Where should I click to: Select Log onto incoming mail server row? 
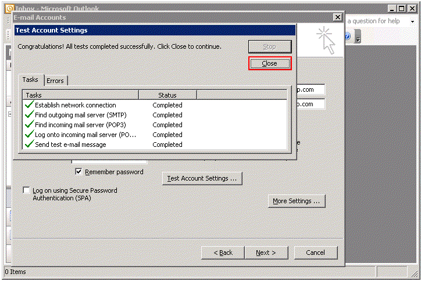click(x=155, y=135)
